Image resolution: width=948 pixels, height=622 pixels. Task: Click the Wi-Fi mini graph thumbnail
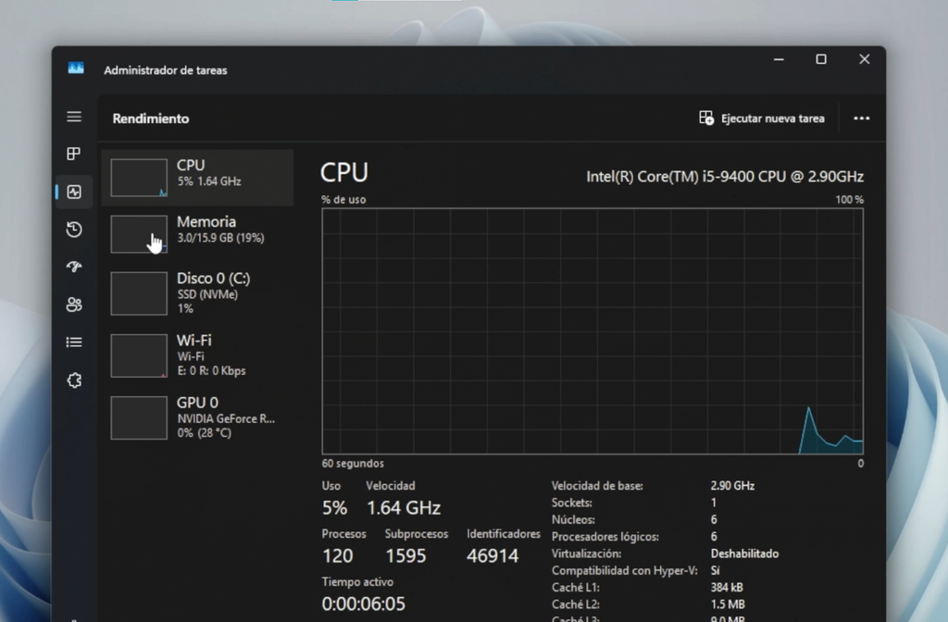139,355
